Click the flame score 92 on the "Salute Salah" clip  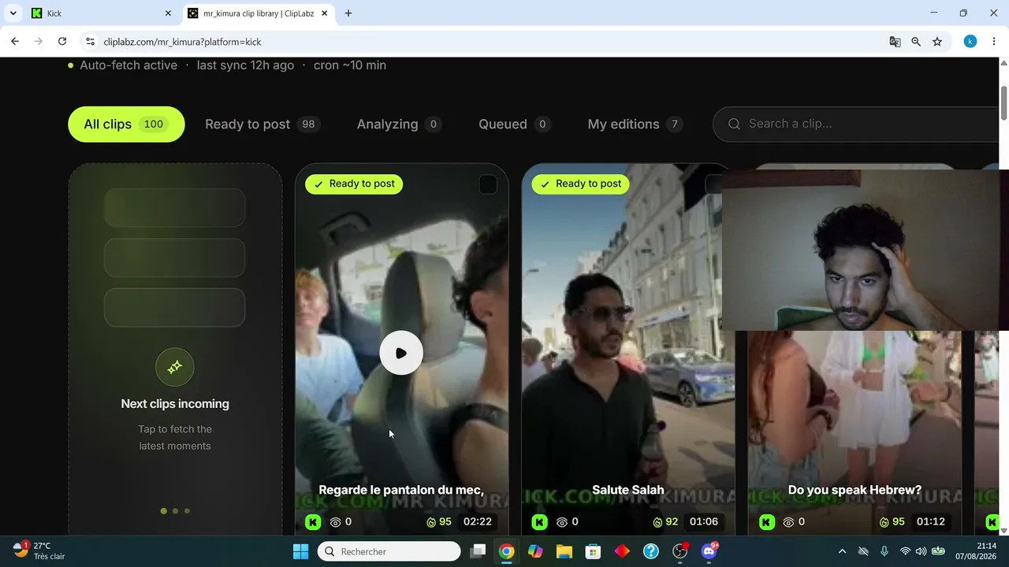pos(665,522)
